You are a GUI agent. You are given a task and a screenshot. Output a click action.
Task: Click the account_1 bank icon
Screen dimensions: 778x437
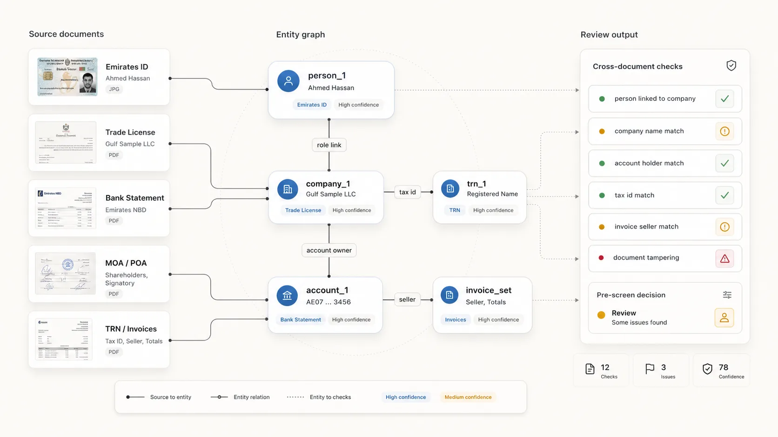pyautogui.click(x=287, y=295)
